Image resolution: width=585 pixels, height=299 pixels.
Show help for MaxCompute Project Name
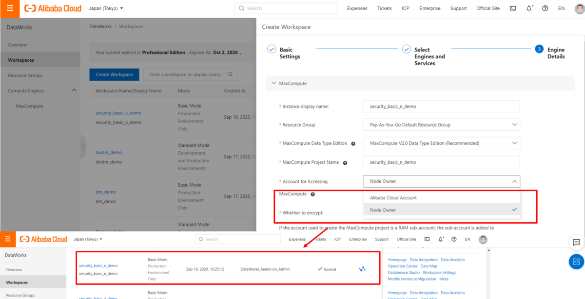pyautogui.click(x=345, y=163)
